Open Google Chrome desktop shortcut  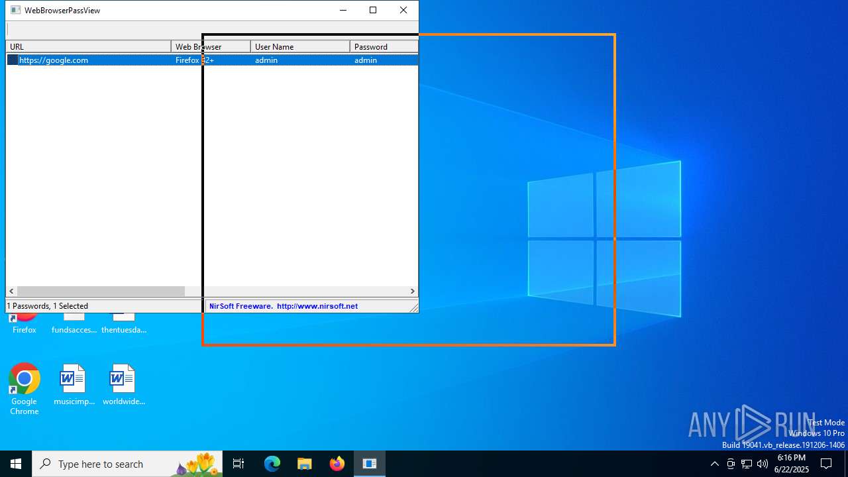[25, 390]
